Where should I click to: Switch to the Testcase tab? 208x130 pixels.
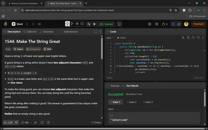(x=113, y=86)
